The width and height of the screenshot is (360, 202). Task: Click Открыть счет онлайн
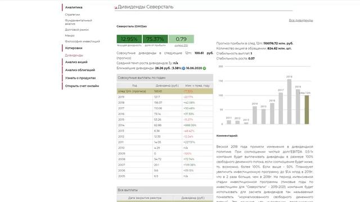pos(82,86)
